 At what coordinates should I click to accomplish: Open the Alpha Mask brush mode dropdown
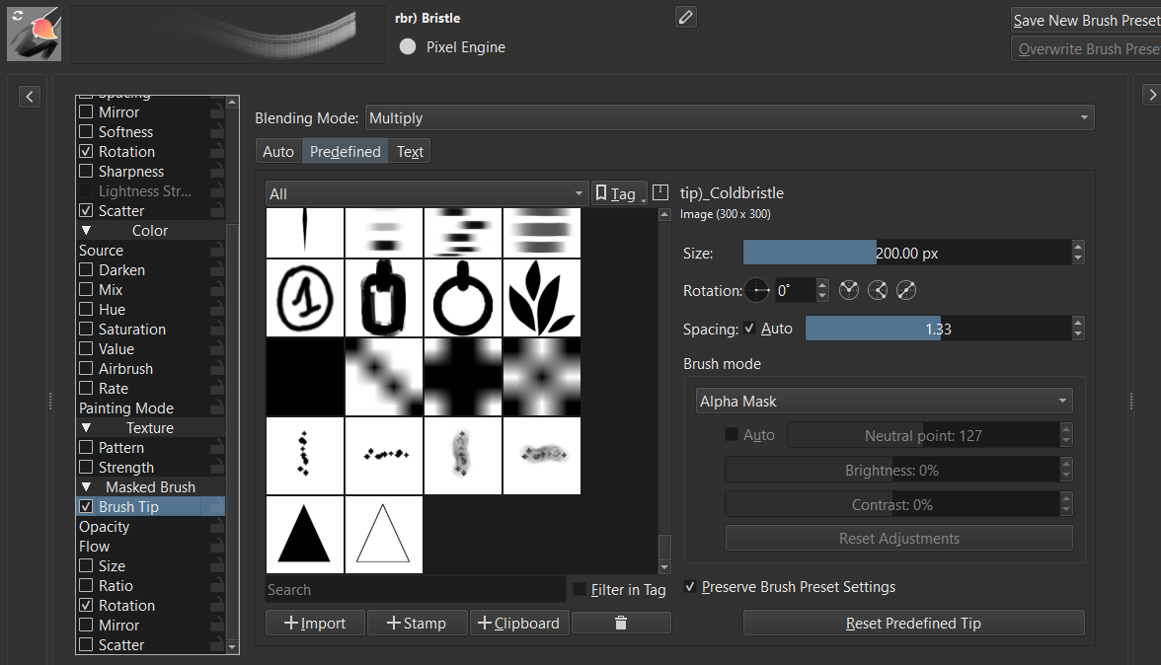(884, 402)
